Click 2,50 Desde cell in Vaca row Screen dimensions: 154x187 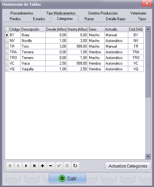tap(56, 63)
